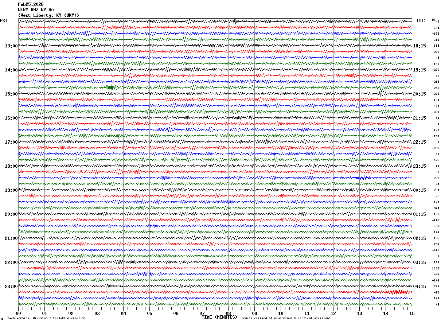441x323 pixels.
Task: Click the 02 minute tick label
Action: click(x=71, y=313)
